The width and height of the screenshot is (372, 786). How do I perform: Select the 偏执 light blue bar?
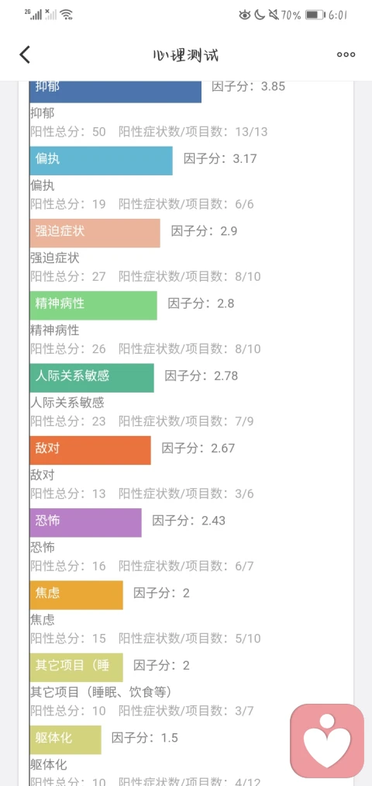[x=101, y=161]
